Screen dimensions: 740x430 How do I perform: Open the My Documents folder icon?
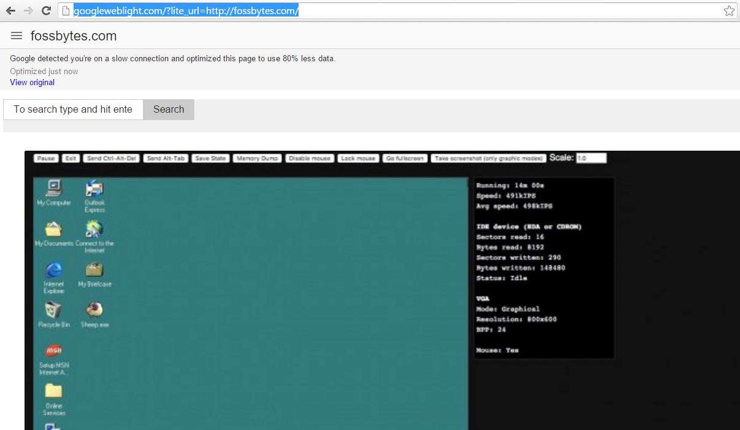(x=53, y=230)
